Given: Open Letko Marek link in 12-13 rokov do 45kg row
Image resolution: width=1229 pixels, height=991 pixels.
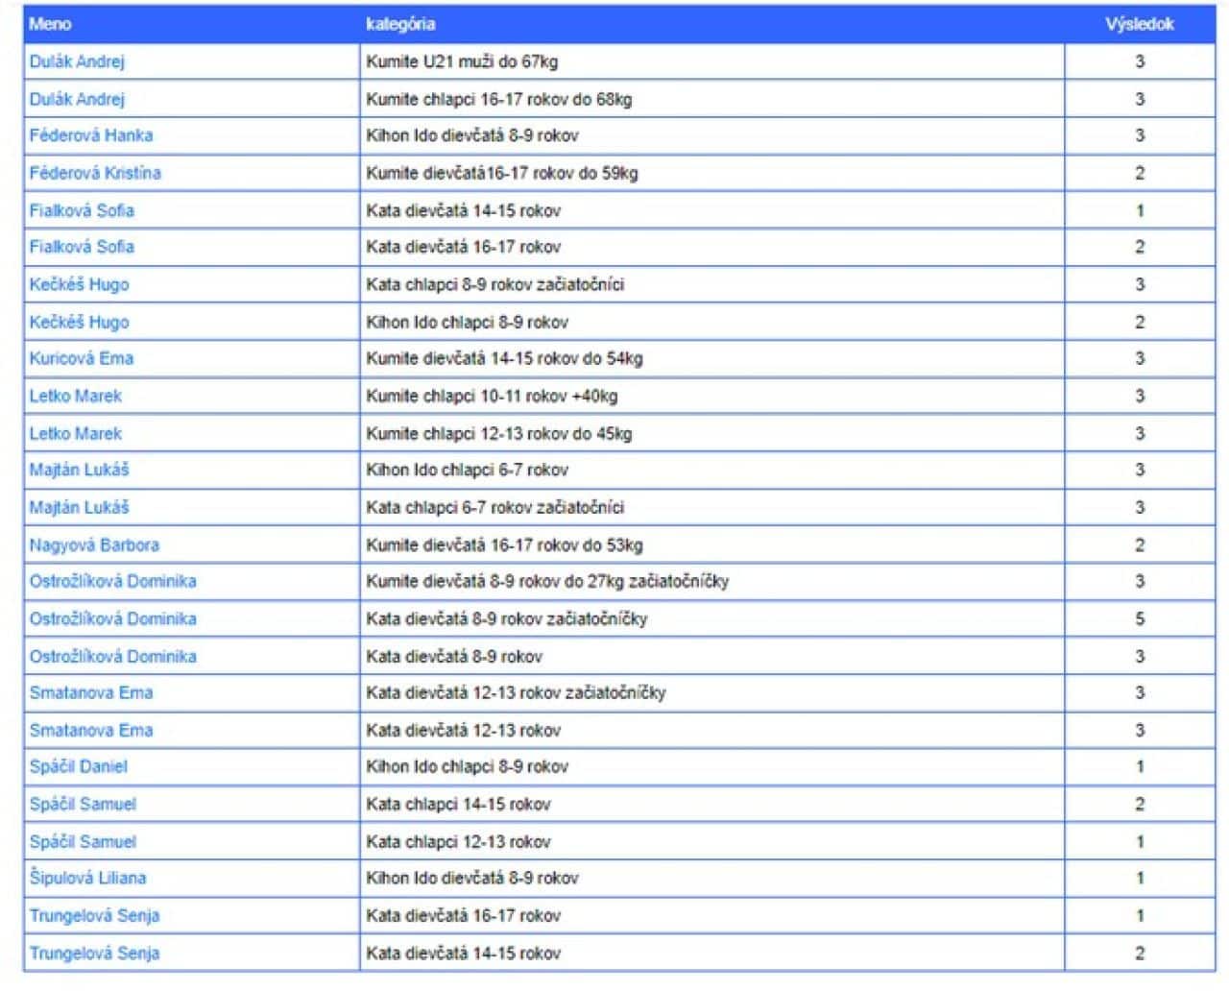Looking at the screenshot, I should pos(76,433).
